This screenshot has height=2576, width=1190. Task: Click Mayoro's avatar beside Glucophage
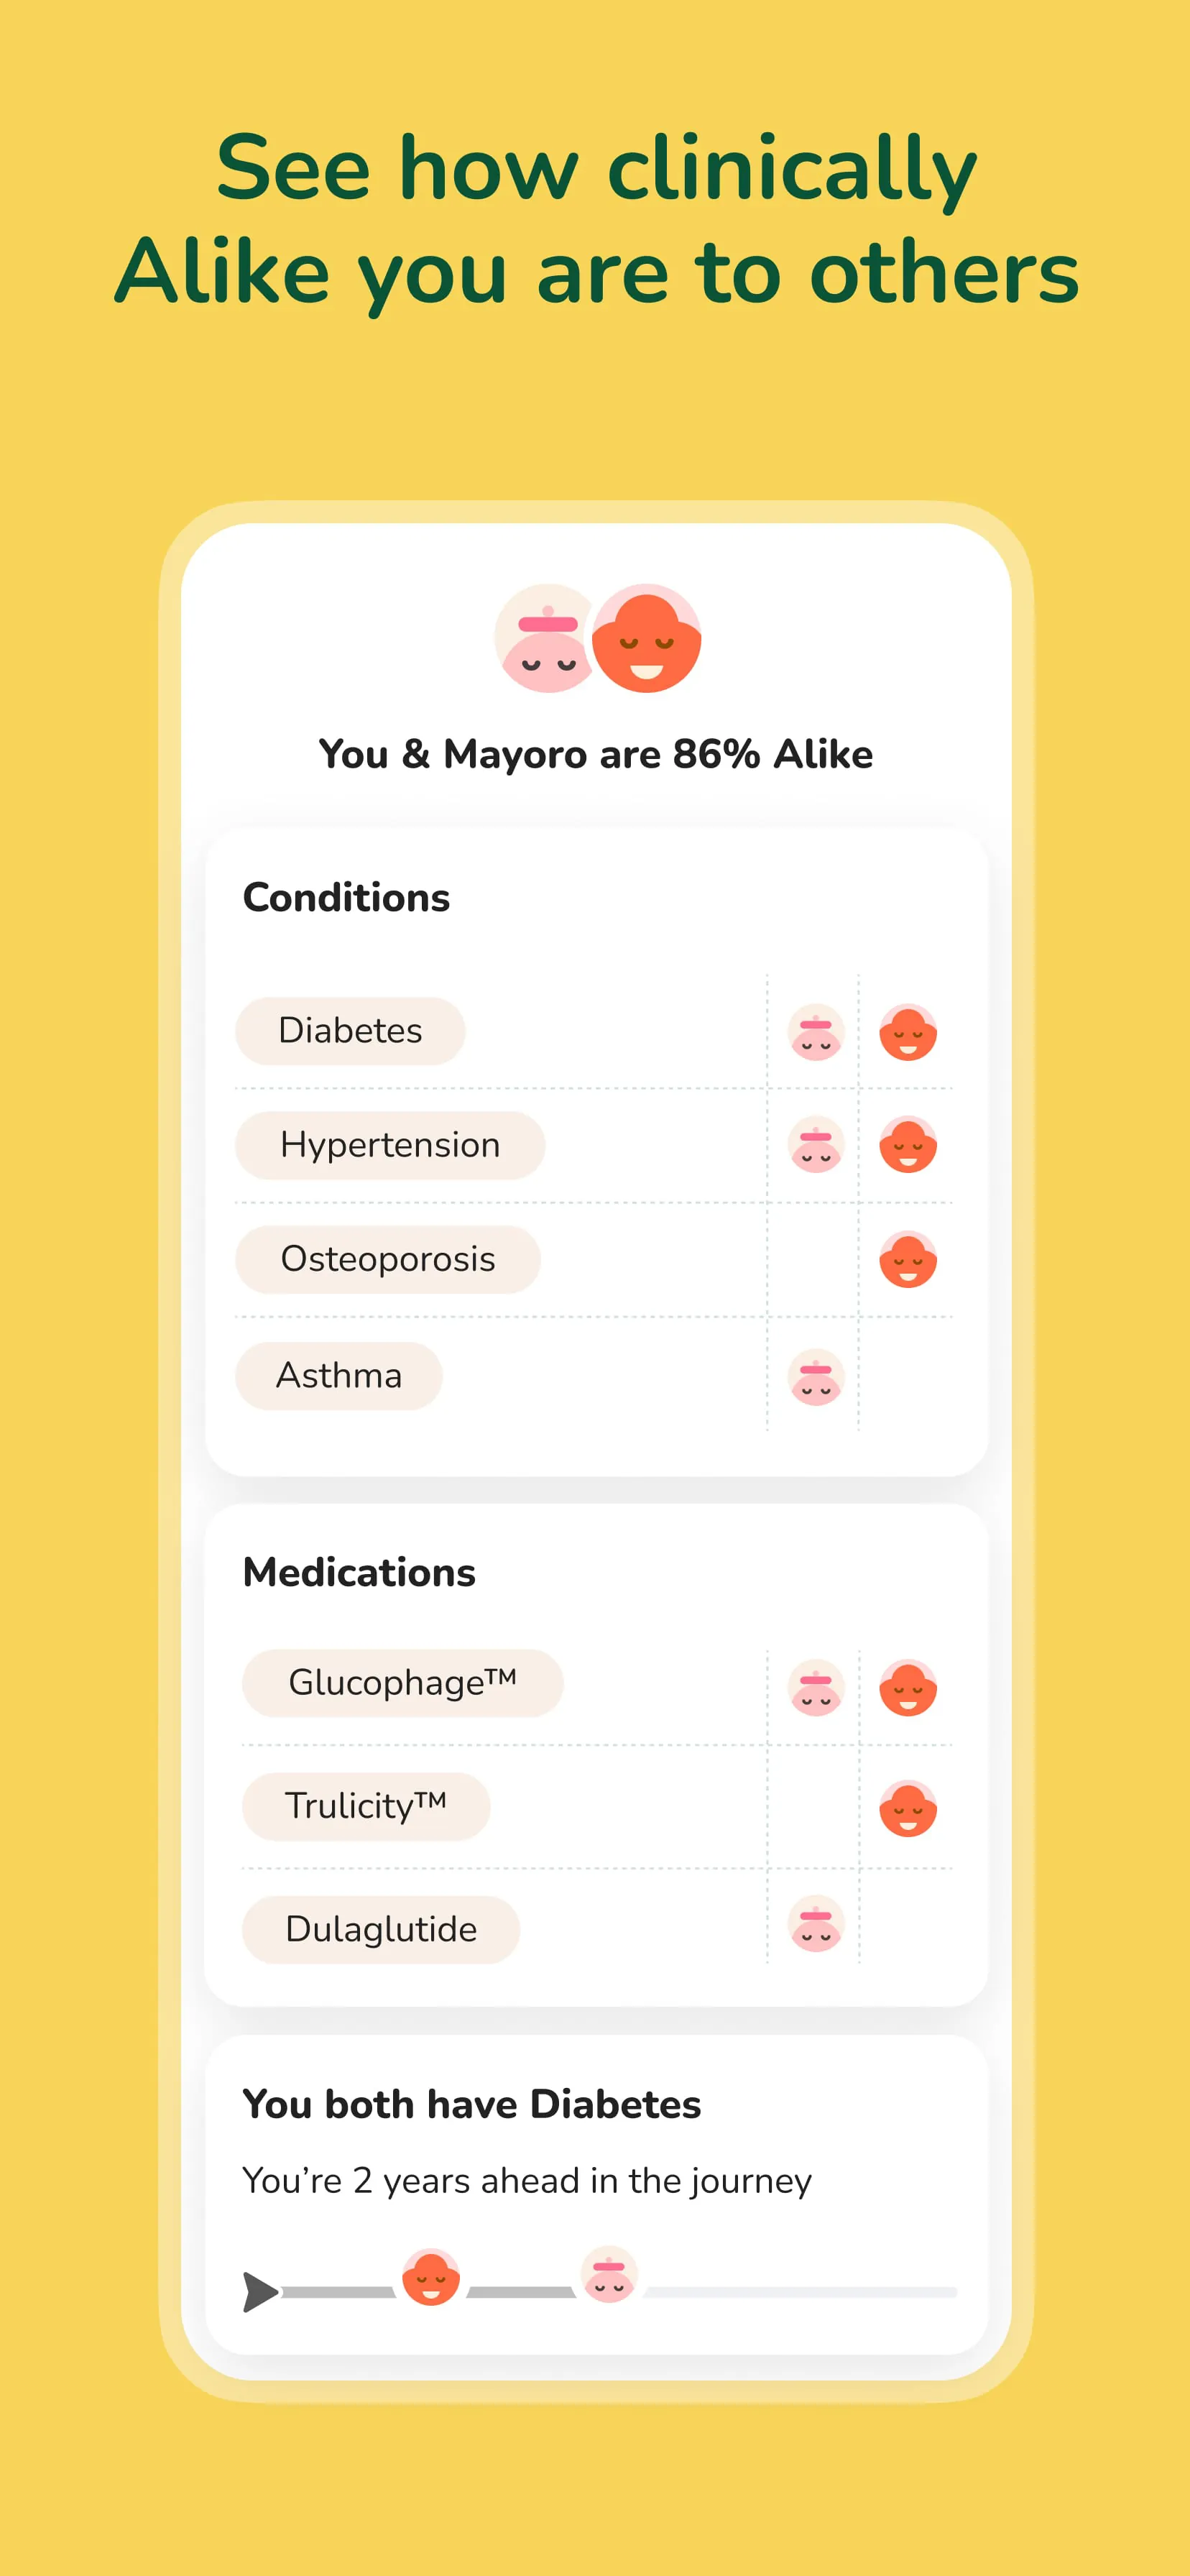[x=908, y=1687]
